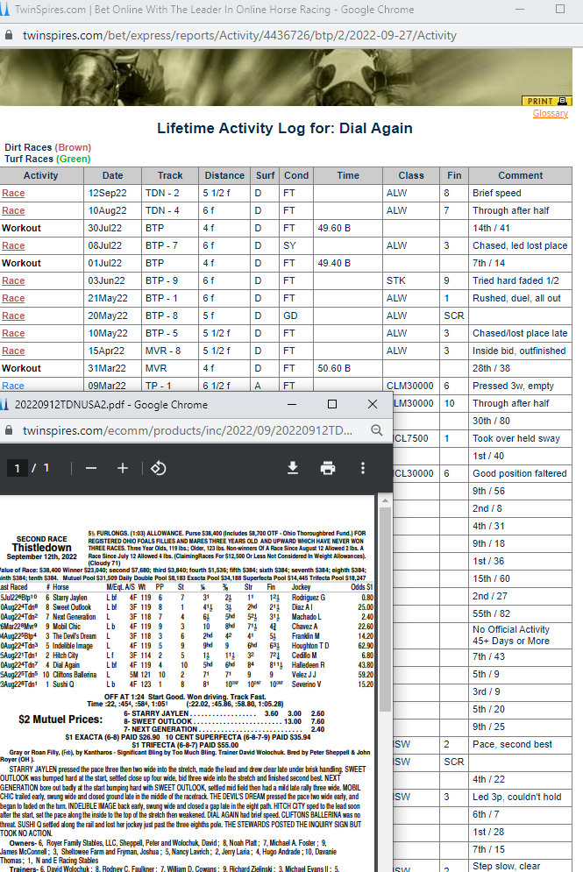
Task: Open the 20May22 Race link
Action: pos(13,315)
